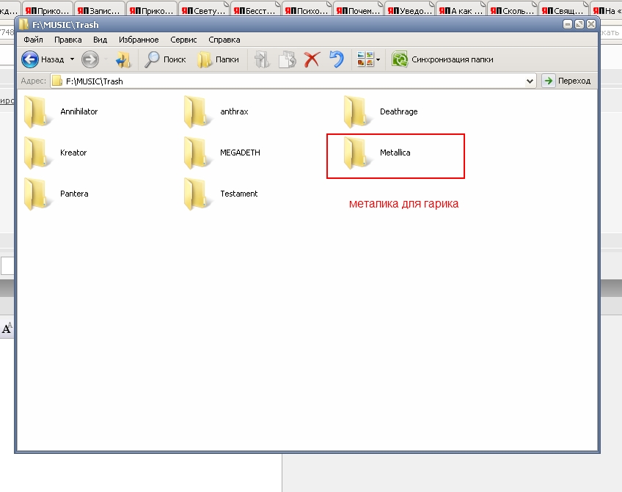Maximize the F:\MUSIC\Trash window
The height and width of the screenshot is (492, 622).
[x=579, y=25]
